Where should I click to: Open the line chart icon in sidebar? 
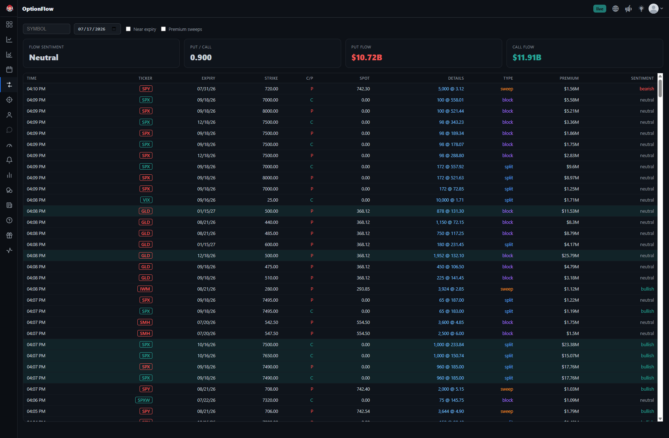[9, 39]
